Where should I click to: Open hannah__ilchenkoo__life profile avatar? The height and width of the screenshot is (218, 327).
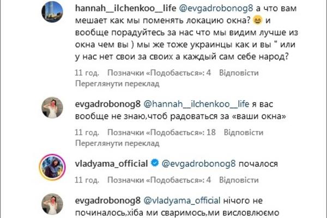pyautogui.click(x=52, y=11)
